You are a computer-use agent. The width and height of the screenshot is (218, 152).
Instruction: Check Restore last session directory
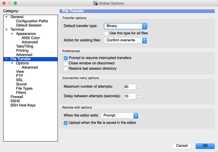(x=66, y=69)
